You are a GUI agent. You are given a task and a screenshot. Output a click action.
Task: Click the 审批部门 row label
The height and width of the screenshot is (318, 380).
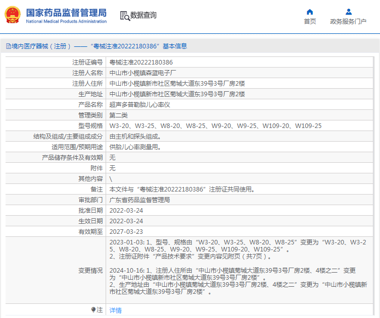coord(90,200)
